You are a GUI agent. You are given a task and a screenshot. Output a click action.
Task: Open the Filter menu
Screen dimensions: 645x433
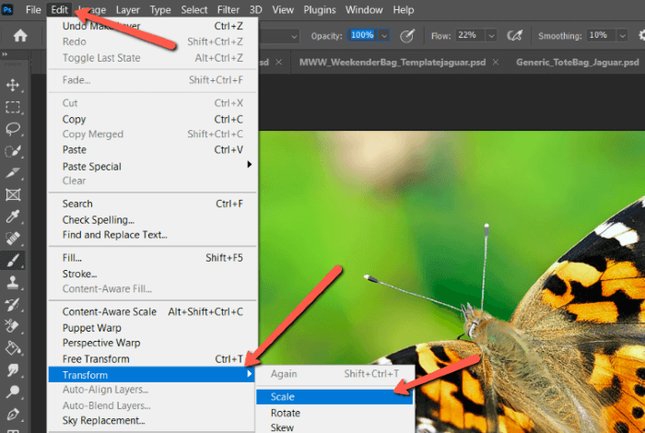[x=230, y=10]
